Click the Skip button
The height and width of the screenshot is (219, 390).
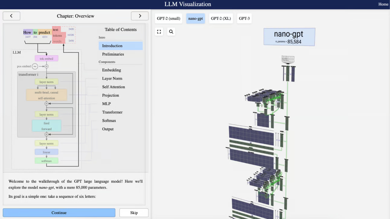(134, 213)
